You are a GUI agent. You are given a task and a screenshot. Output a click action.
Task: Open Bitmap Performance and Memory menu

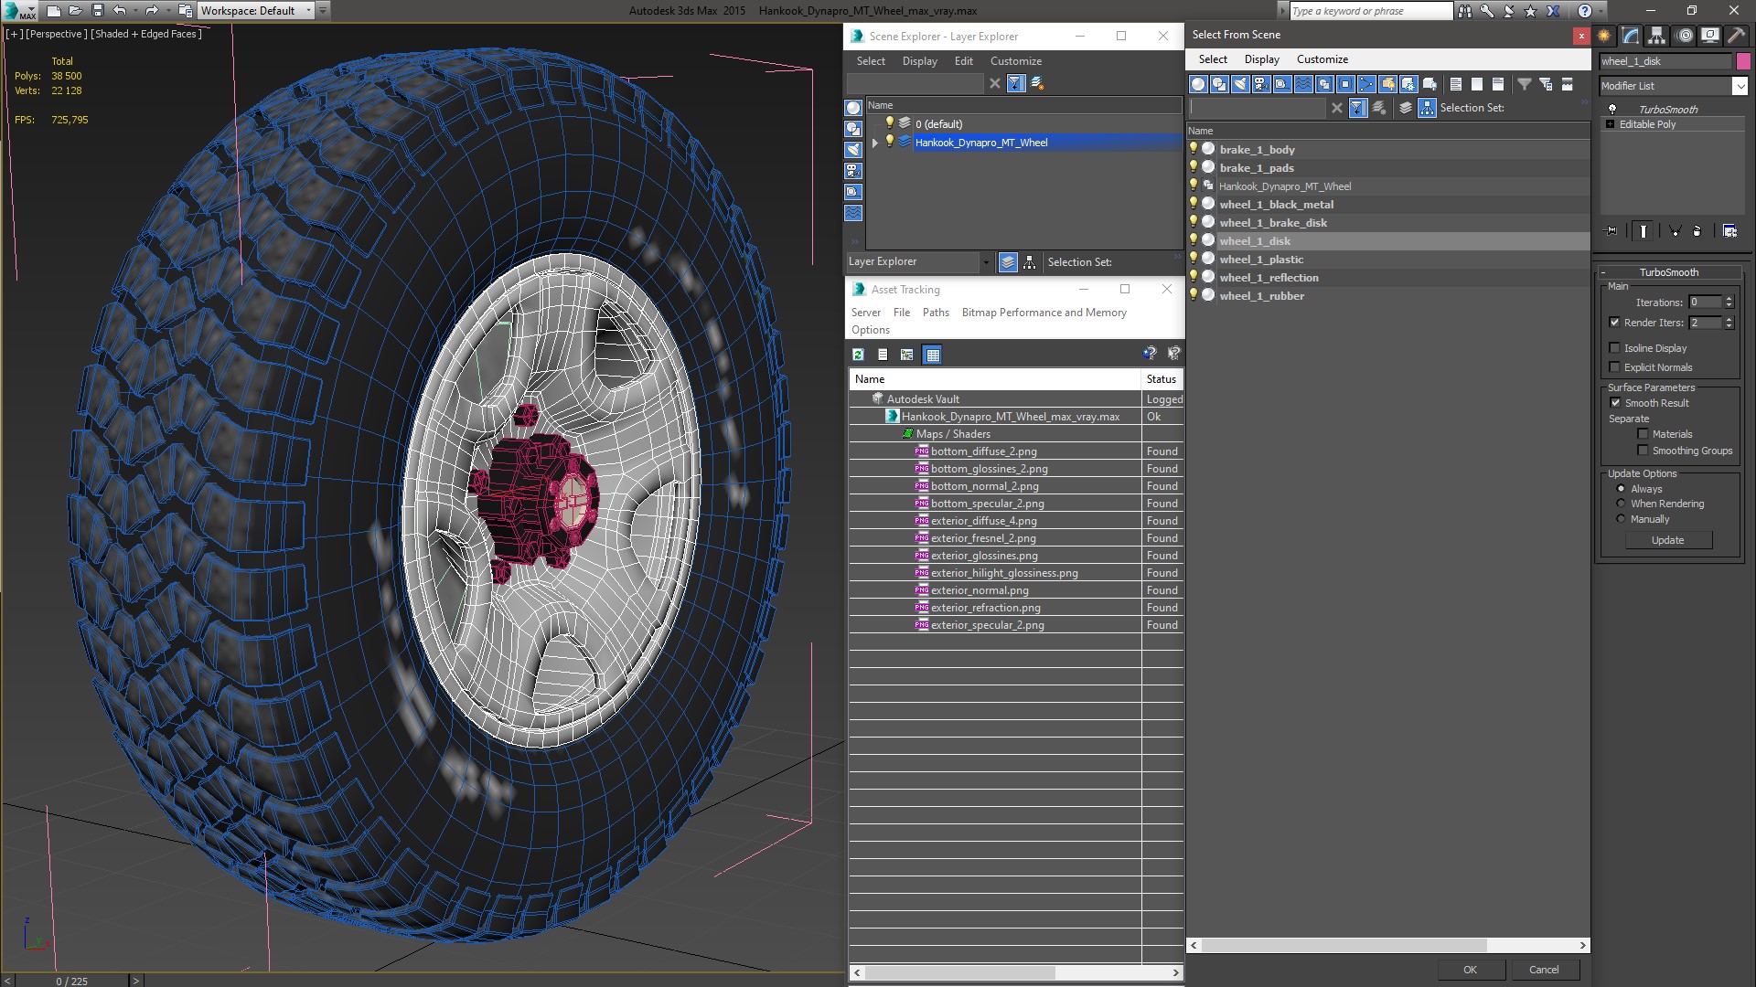tap(1044, 313)
